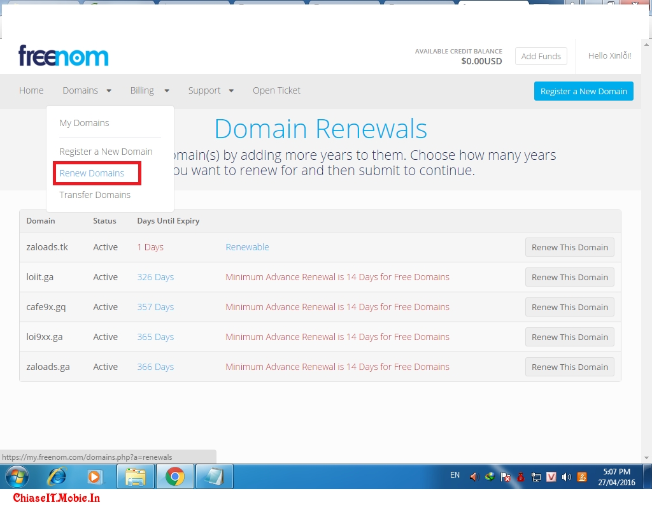Image resolution: width=652 pixels, height=505 pixels.
Task: Click the Freenom logo
Action: (63, 56)
